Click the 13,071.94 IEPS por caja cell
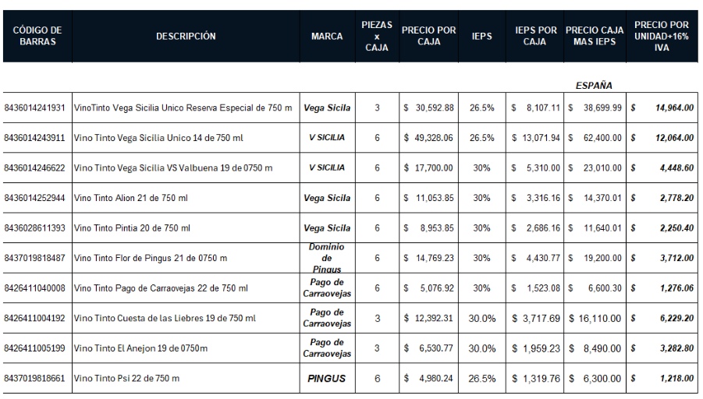This screenshot has width=703, height=399. point(535,138)
